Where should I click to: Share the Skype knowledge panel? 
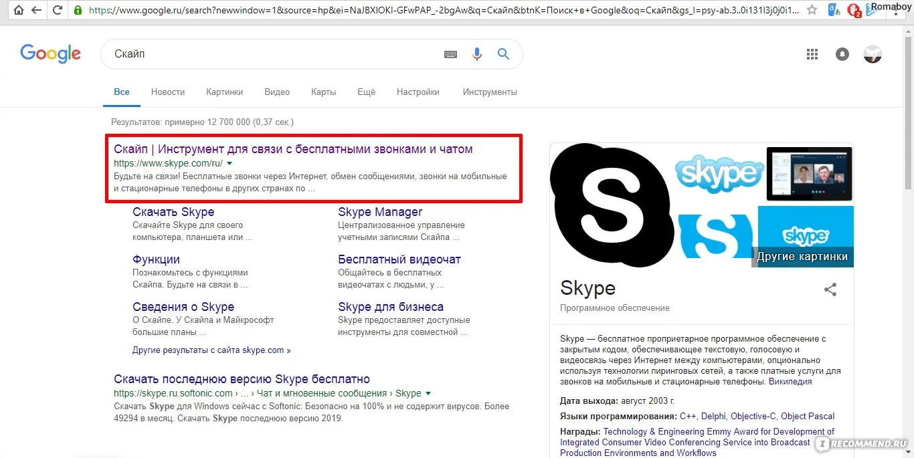[x=830, y=290]
